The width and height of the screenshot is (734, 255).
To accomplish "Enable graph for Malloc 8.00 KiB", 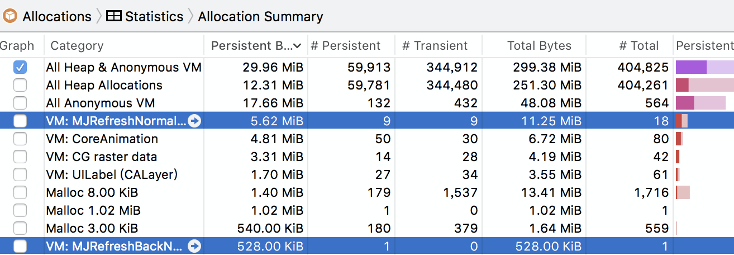I will pos(20,193).
